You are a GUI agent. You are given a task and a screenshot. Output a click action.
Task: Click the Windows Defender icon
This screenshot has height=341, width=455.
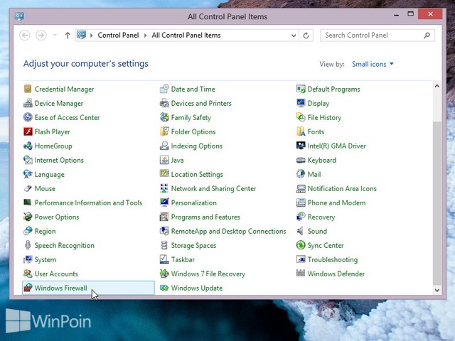click(301, 274)
